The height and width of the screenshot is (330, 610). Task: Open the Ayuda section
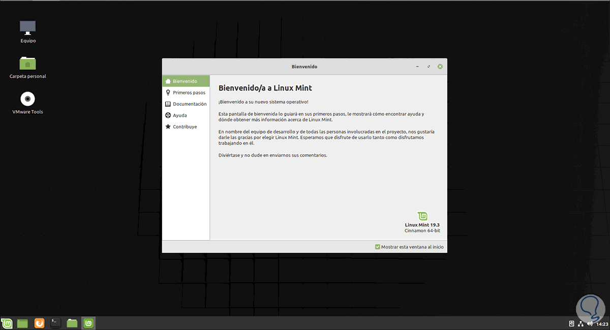pos(180,115)
